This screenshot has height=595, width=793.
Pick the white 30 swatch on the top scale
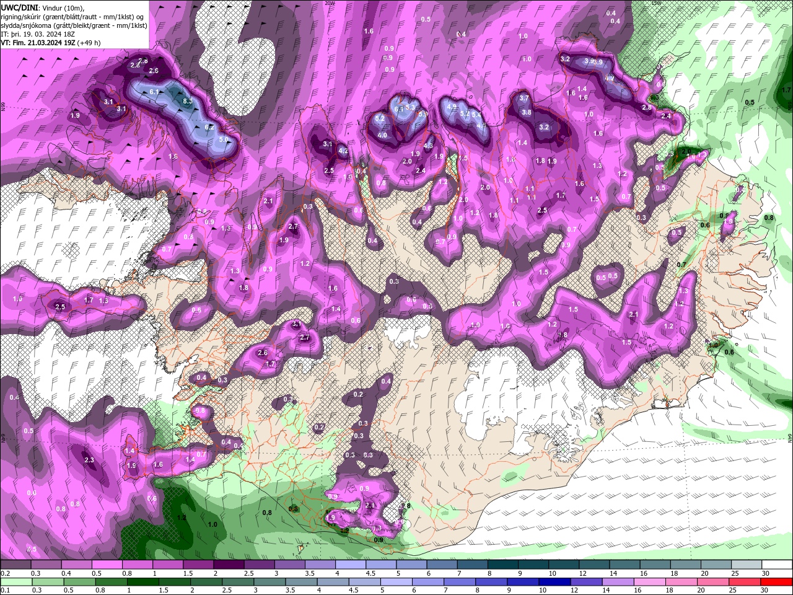(778, 565)
